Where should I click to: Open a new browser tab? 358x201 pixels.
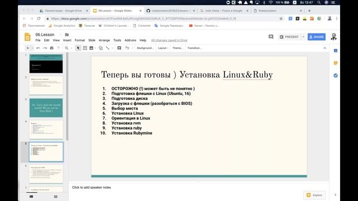(x=309, y=11)
